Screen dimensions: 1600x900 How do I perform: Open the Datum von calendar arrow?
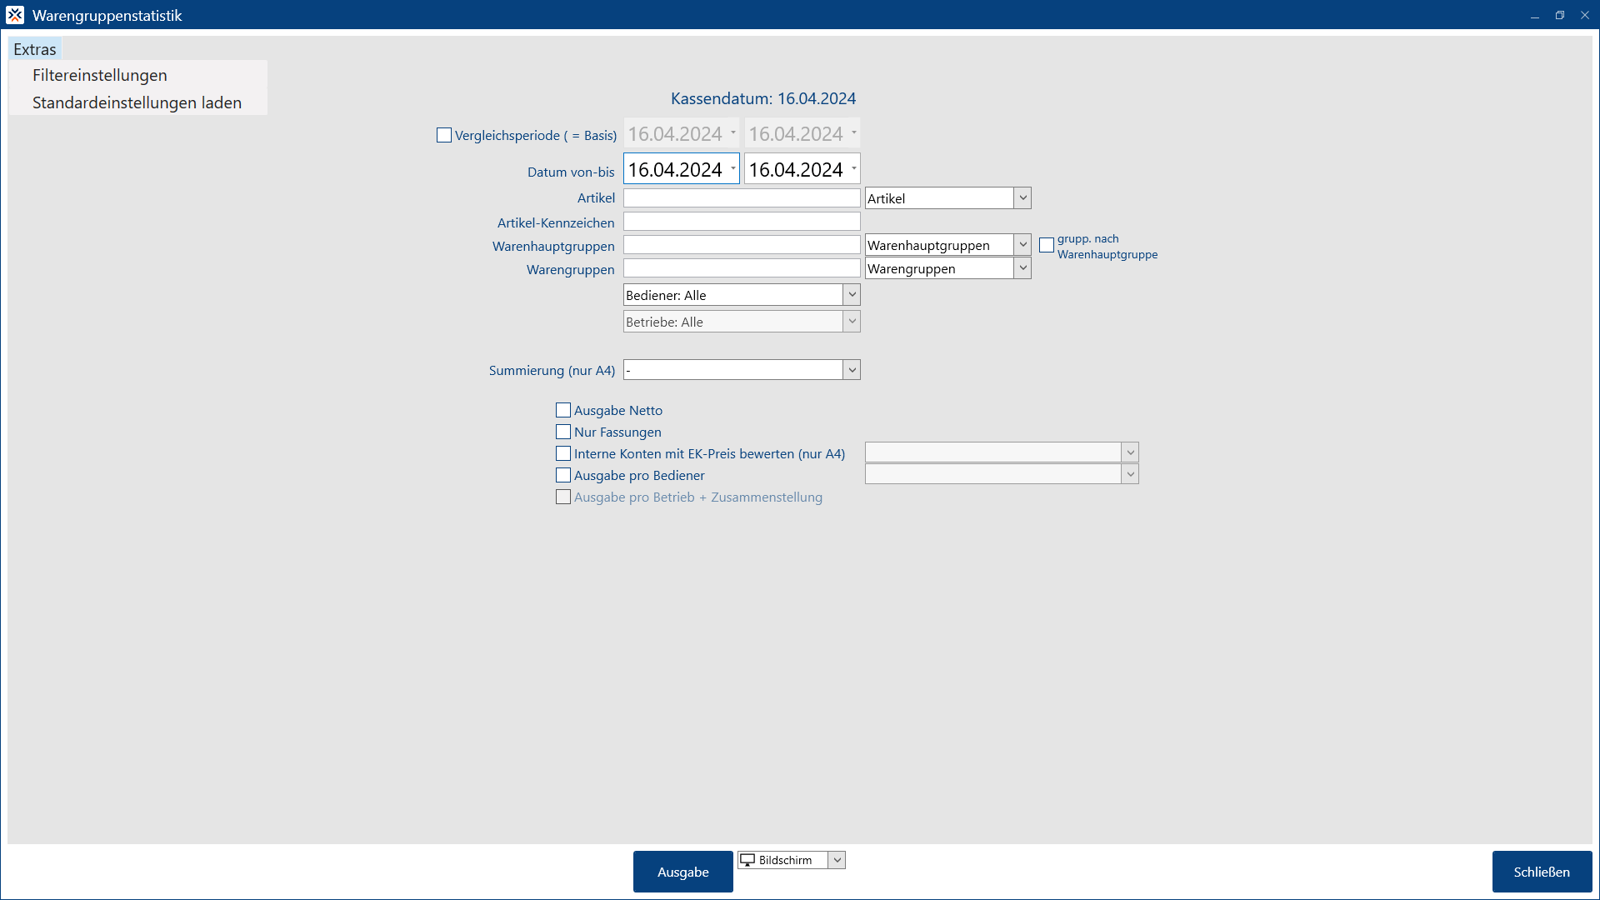pos(733,168)
